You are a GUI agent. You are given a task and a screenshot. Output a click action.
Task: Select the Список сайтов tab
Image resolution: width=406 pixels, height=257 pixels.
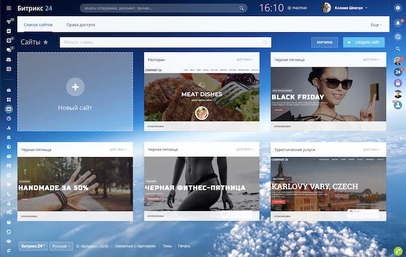pos(38,25)
